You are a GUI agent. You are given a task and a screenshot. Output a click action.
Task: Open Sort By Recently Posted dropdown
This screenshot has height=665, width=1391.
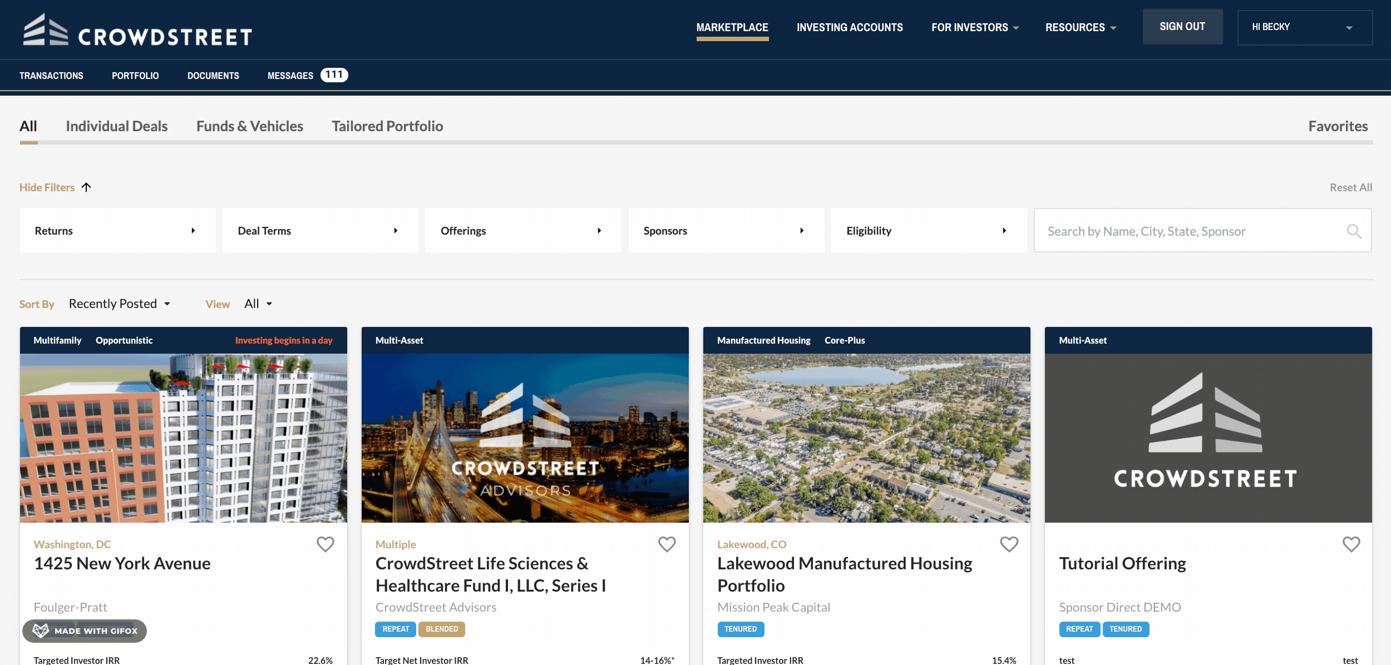pos(119,304)
